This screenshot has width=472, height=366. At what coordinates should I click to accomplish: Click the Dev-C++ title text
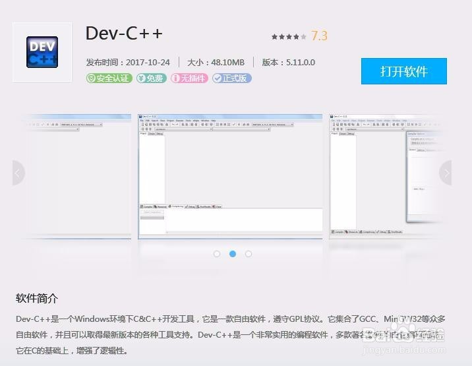pos(124,33)
